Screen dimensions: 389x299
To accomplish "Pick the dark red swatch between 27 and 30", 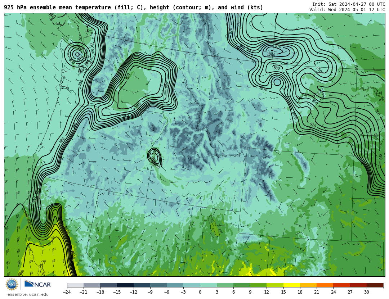I will (358, 285).
